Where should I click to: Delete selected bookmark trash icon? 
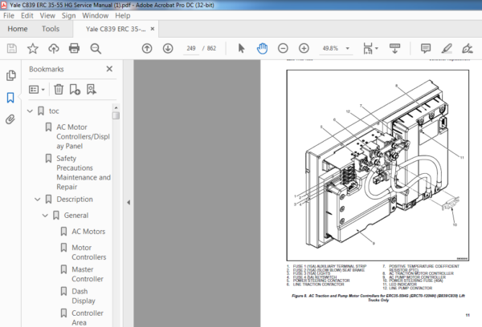click(59, 90)
